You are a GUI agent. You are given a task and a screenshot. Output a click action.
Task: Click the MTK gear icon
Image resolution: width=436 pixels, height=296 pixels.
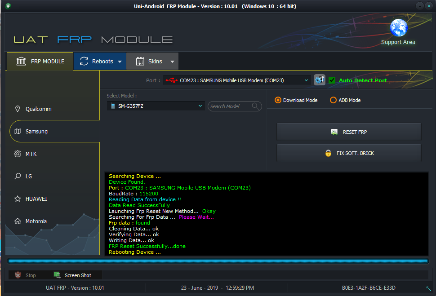(x=18, y=154)
